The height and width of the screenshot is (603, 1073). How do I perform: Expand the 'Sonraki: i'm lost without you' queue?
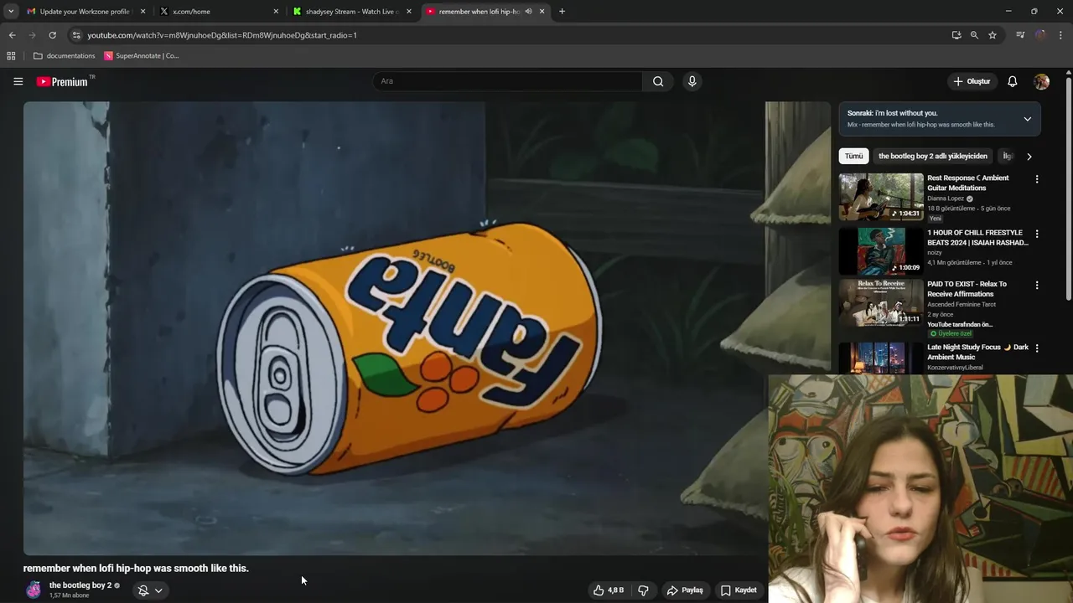click(1027, 119)
